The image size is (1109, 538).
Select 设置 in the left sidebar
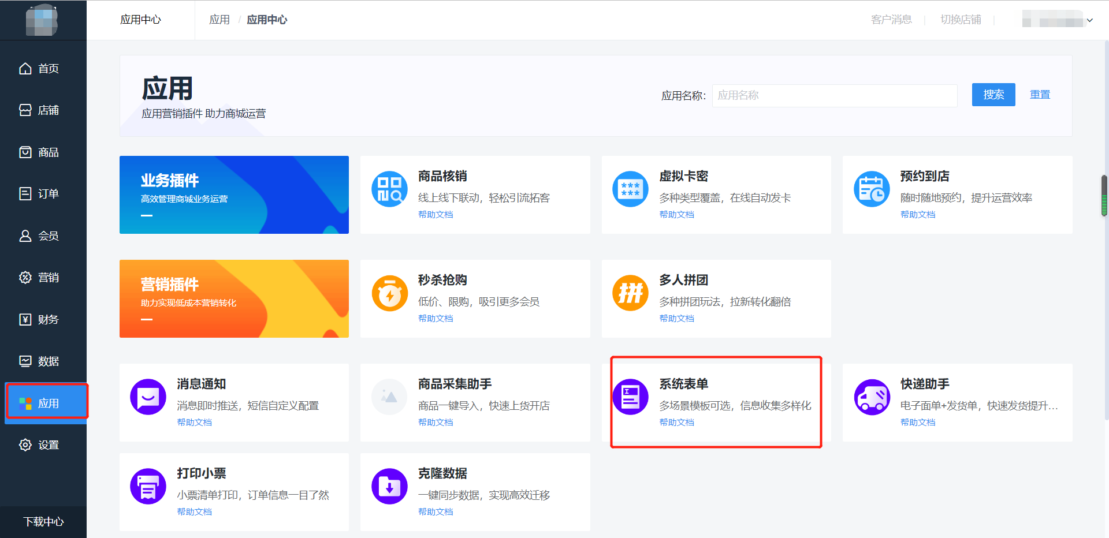tap(39, 445)
